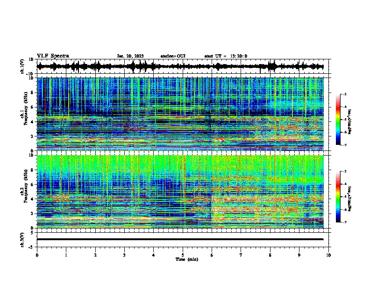Click the ch.2 spectrogram panel

click(180, 192)
